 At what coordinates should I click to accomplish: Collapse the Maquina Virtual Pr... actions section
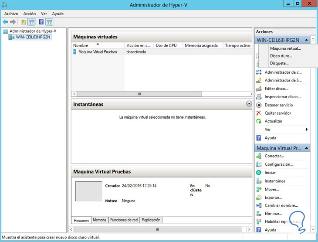(x=306, y=148)
